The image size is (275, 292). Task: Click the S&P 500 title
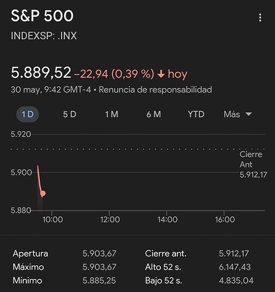click(42, 16)
